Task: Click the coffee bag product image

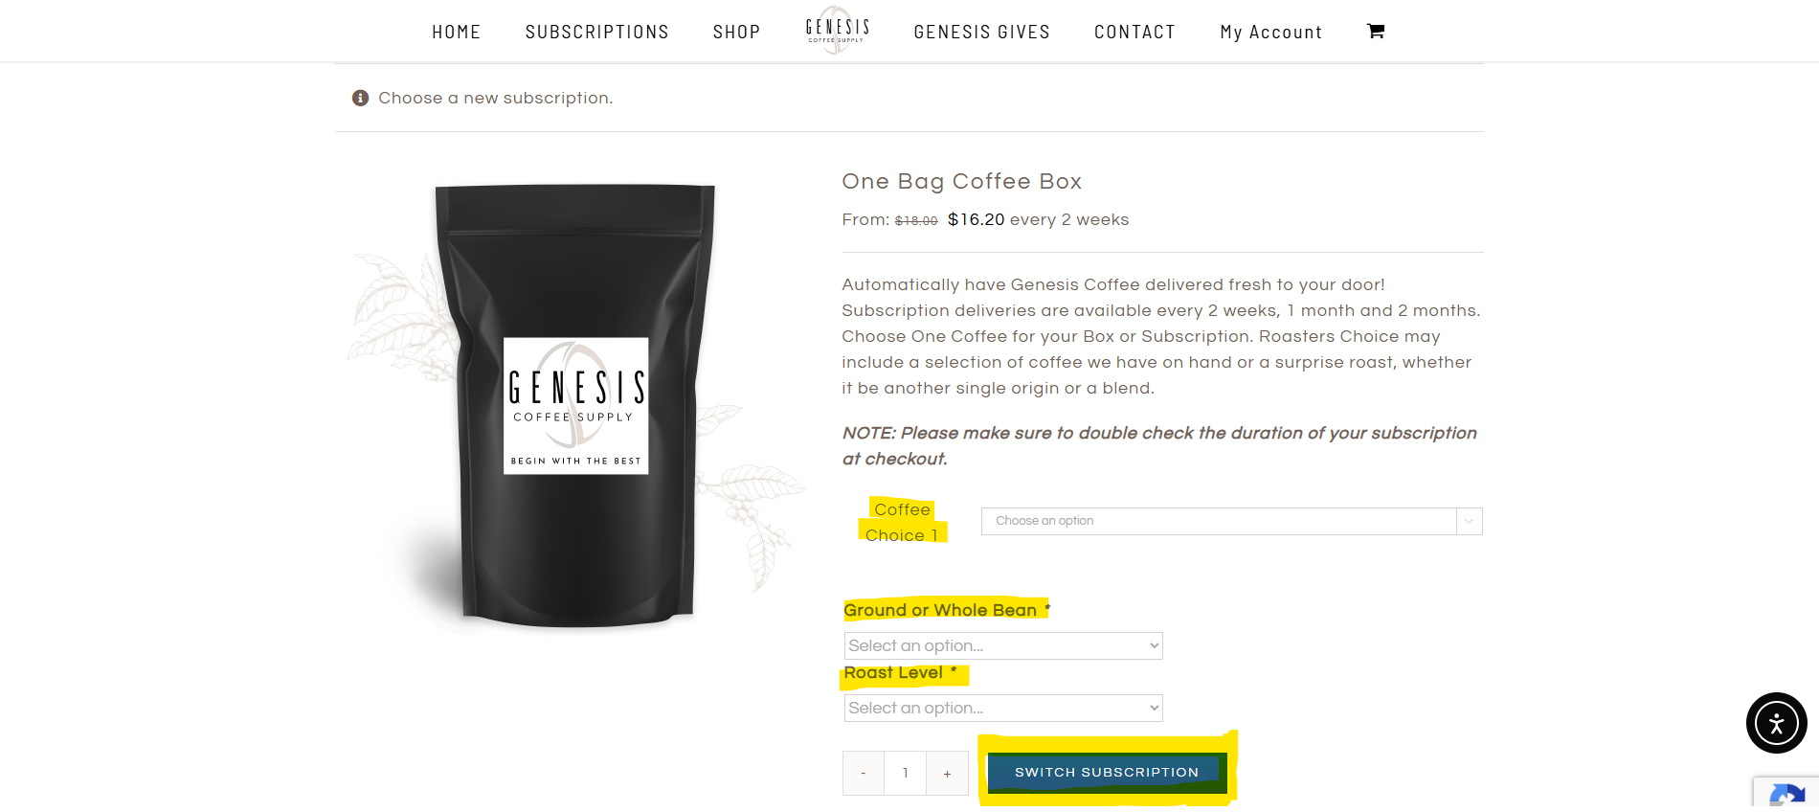Action: [x=574, y=407]
